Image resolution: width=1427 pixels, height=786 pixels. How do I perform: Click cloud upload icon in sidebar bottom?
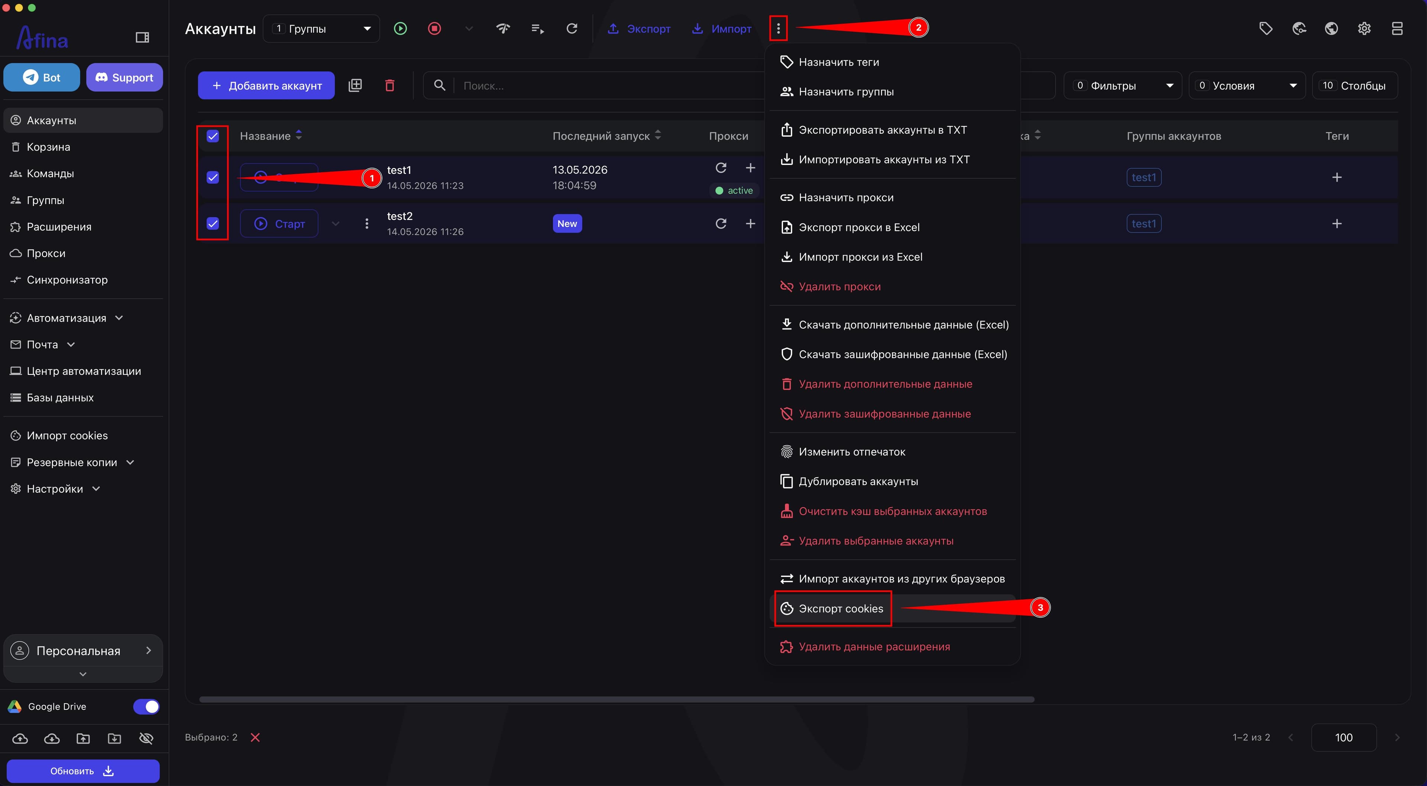[x=20, y=738]
